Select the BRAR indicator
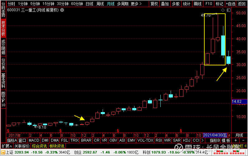Screen dimensions: 248x156 (86, 140)
